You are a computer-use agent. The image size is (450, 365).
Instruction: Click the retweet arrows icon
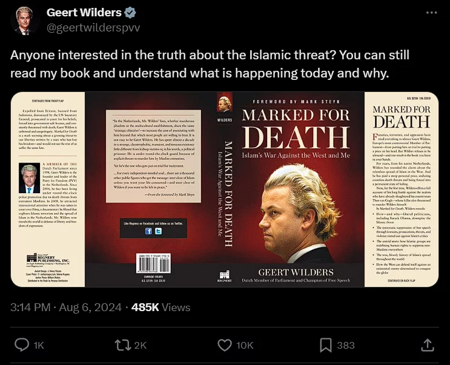click(x=123, y=345)
